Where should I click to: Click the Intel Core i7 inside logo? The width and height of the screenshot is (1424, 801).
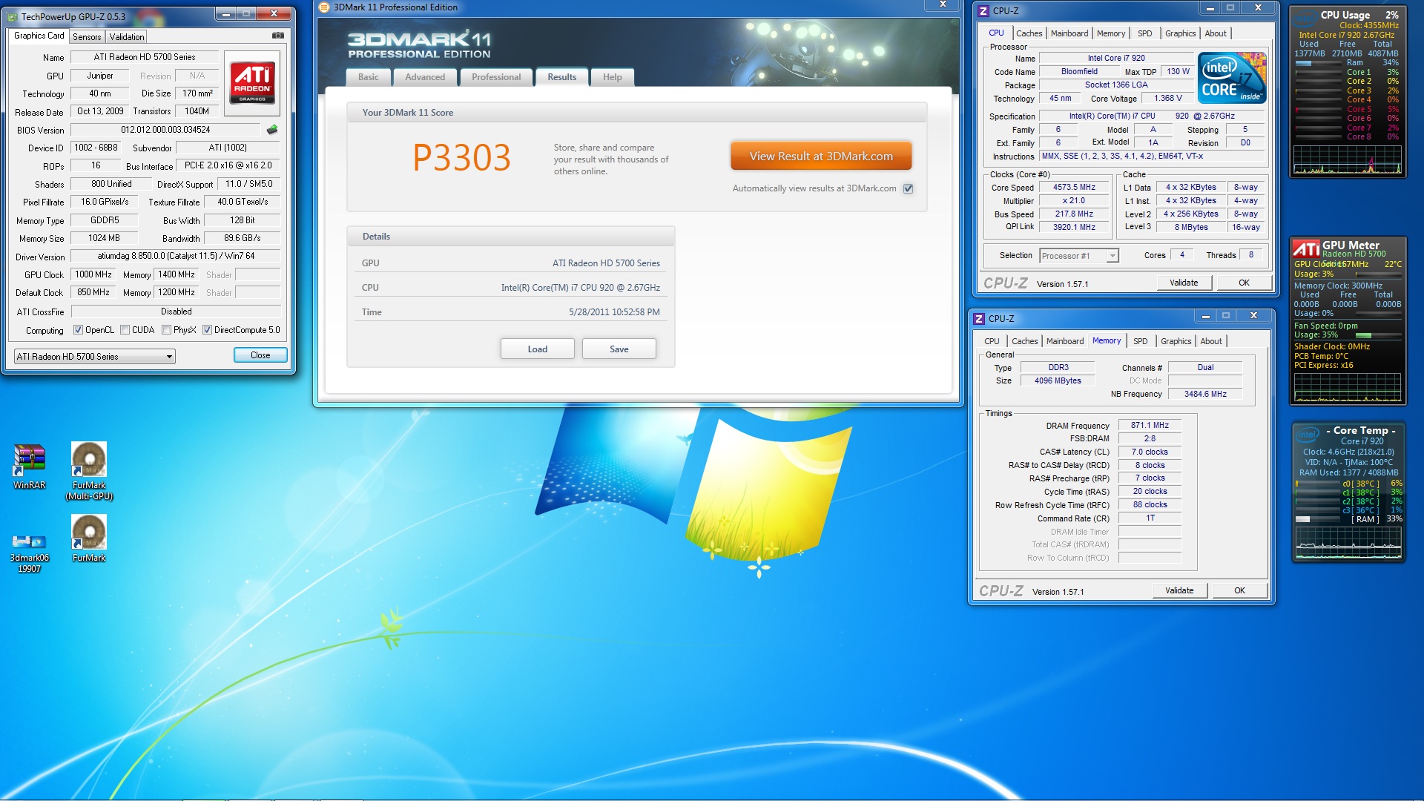pos(1232,78)
